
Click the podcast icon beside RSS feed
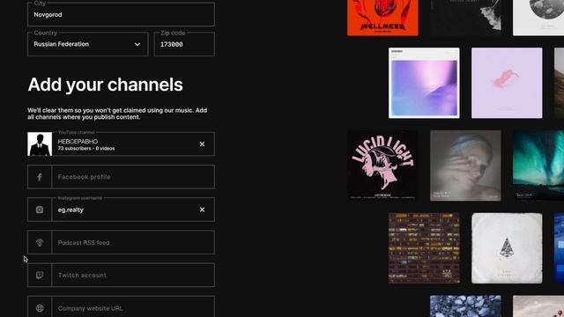tap(40, 243)
